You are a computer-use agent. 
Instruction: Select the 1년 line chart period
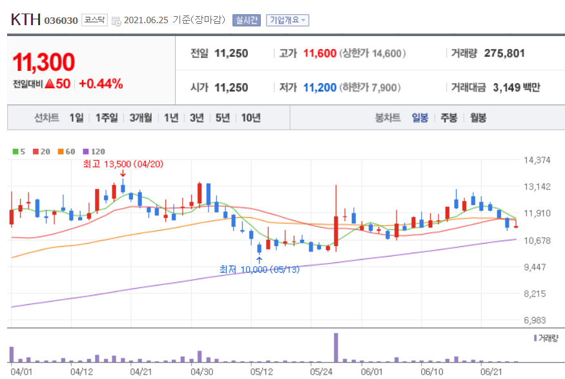[x=171, y=117]
